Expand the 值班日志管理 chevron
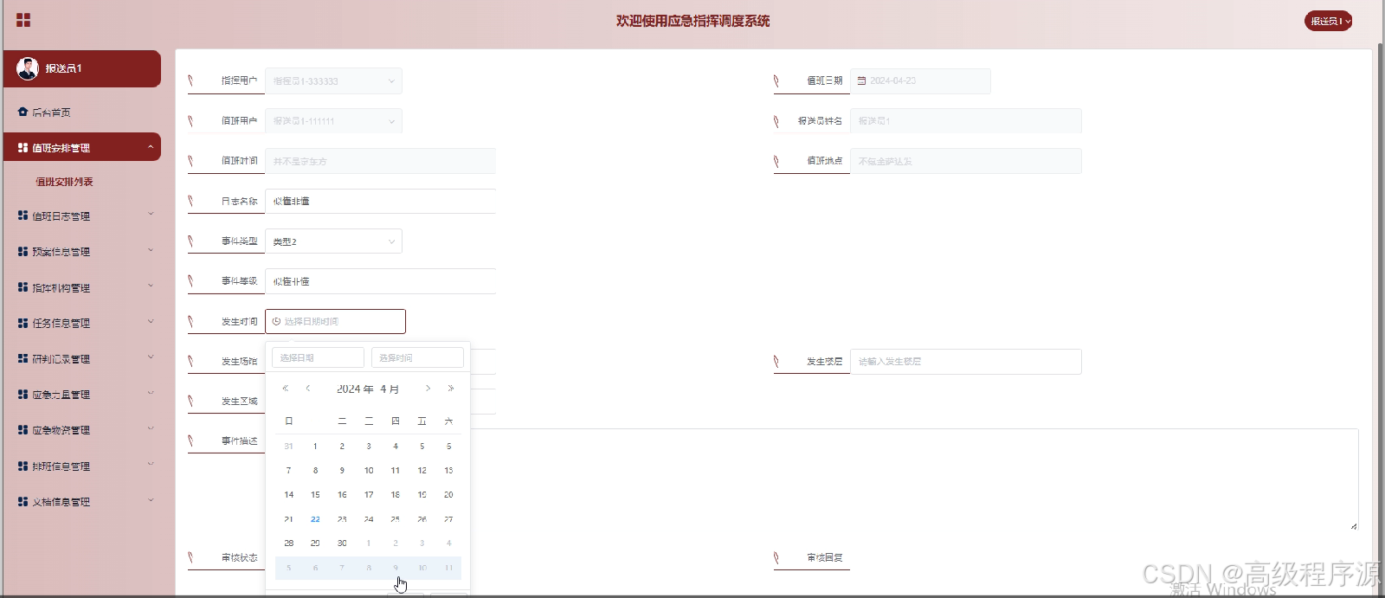The width and height of the screenshot is (1385, 598). click(x=151, y=214)
